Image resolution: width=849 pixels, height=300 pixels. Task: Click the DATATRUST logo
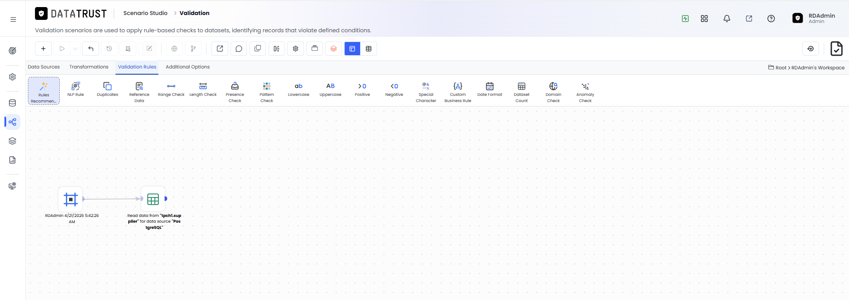(x=71, y=14)
